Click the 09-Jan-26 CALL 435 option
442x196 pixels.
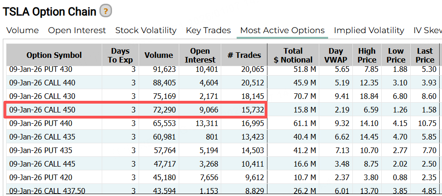point(42,137)
